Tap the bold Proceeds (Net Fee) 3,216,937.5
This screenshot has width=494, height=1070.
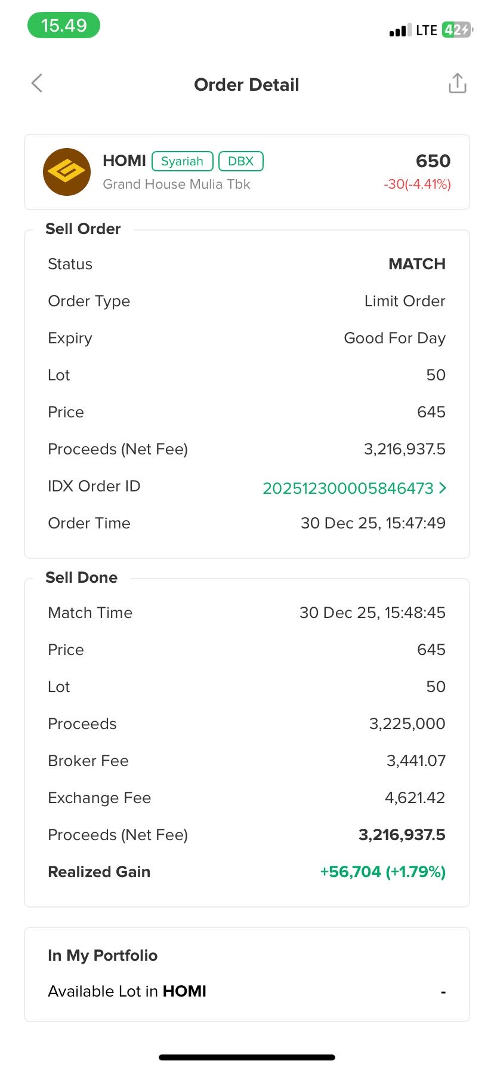tap(402, 835)
